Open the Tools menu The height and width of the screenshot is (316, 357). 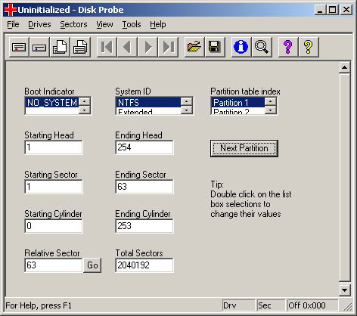click(132, 24)
